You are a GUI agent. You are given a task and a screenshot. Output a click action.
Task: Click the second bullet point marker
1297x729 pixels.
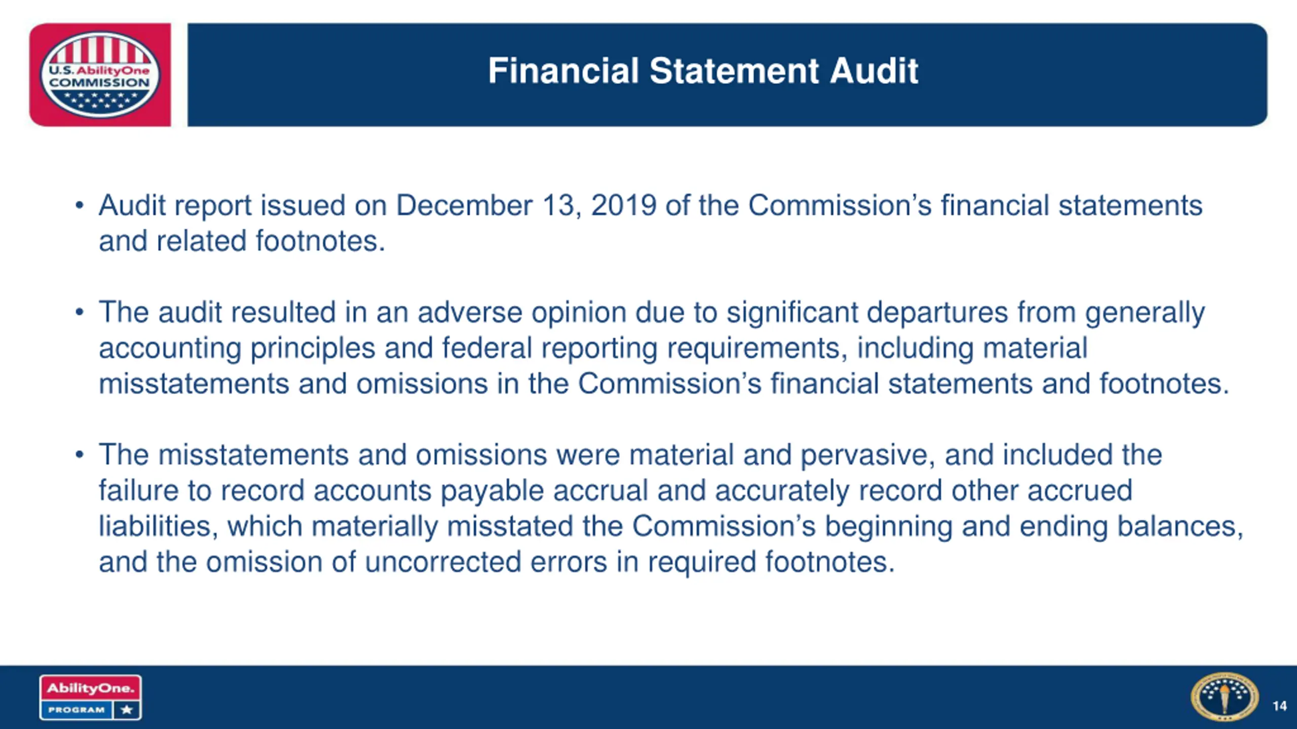point(79,312)
